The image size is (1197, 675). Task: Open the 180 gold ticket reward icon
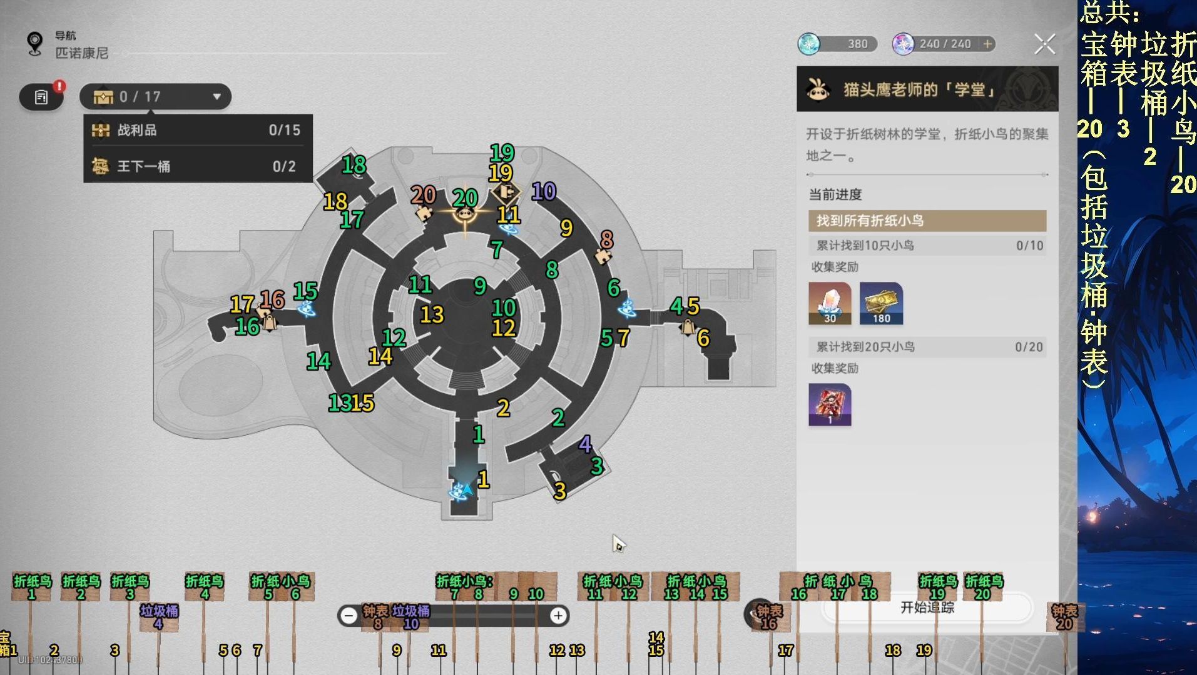coord(881,303)
